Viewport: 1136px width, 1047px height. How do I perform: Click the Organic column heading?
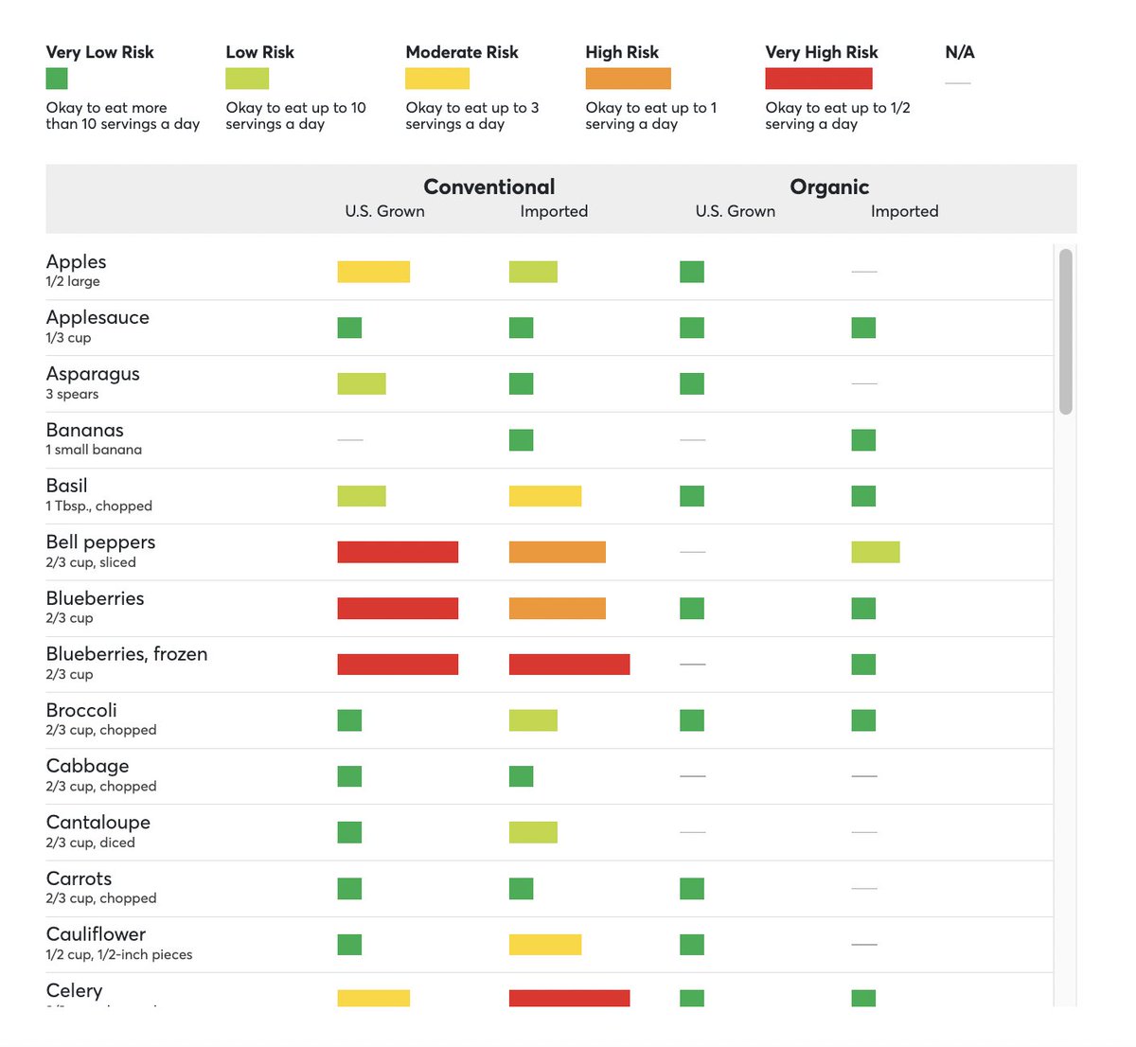[x=829, y=186]
